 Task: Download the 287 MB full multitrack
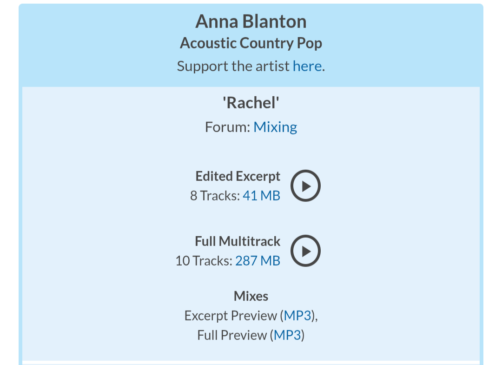tap(258, 261)
